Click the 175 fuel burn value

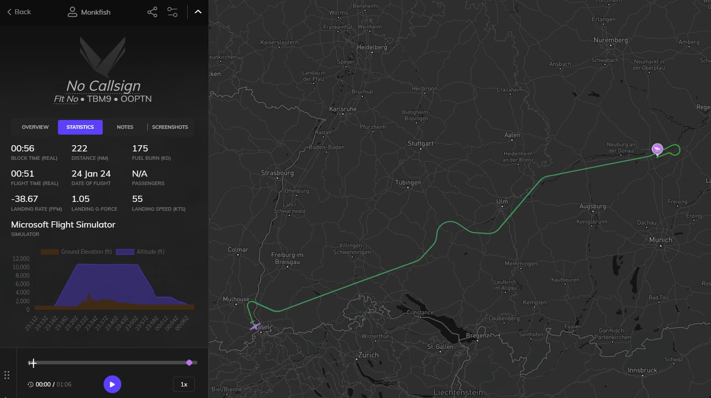(x=140, y=148)
